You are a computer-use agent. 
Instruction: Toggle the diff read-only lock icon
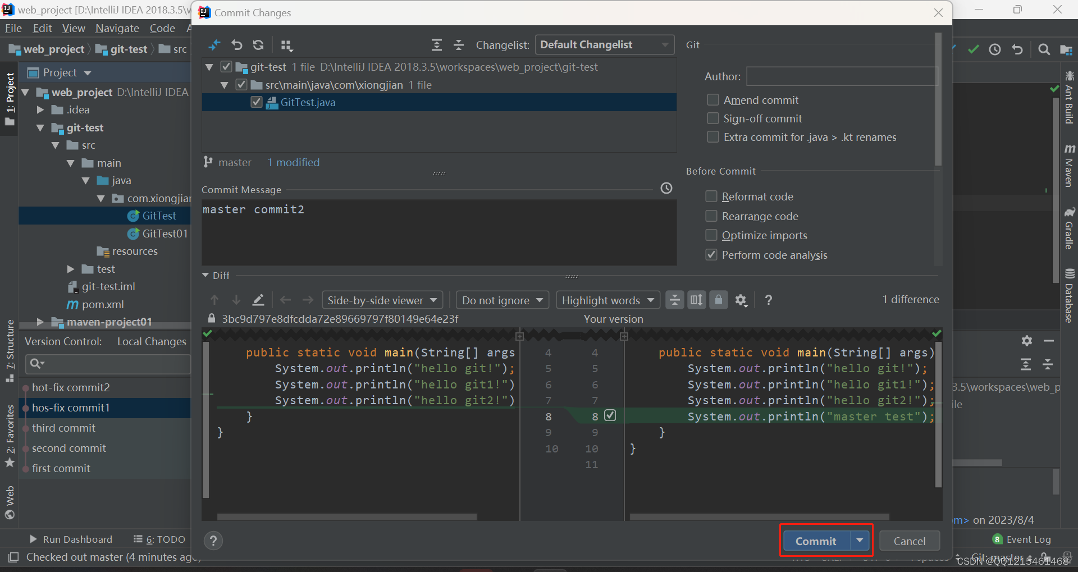(x=719, y=300)
